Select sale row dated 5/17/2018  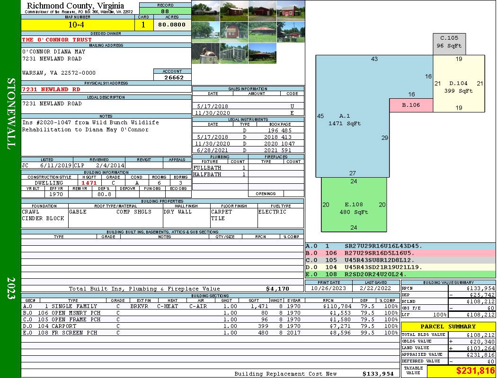[248, 106]
